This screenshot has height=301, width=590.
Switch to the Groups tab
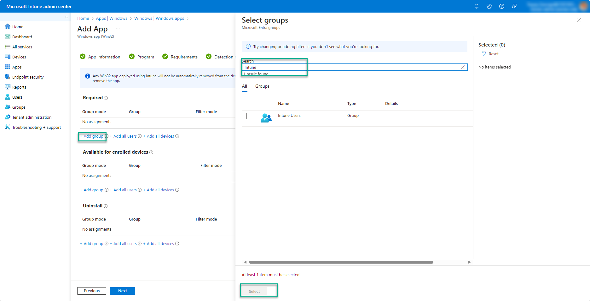(262, 86)
